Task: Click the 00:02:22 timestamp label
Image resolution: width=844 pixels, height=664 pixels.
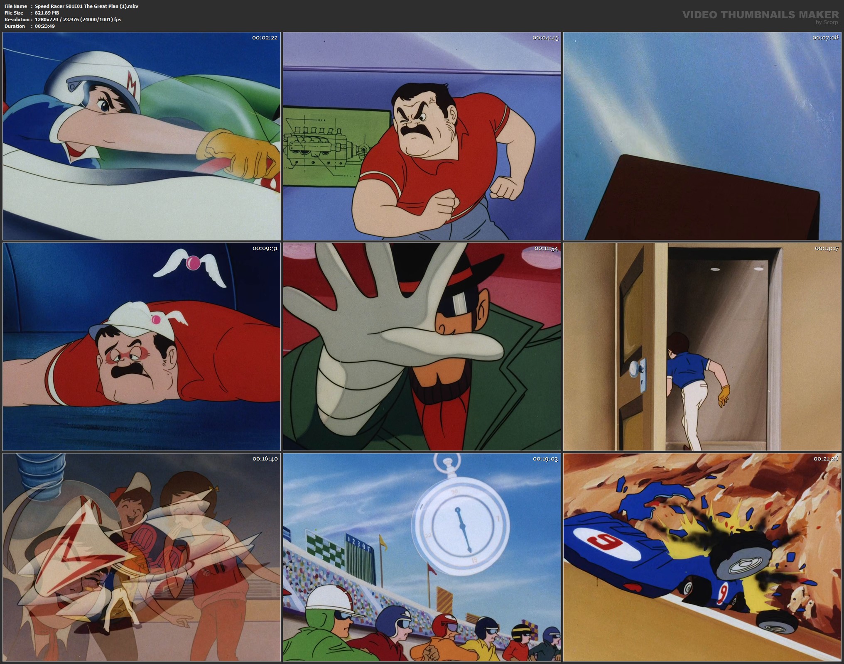Action: coord(265,38)
